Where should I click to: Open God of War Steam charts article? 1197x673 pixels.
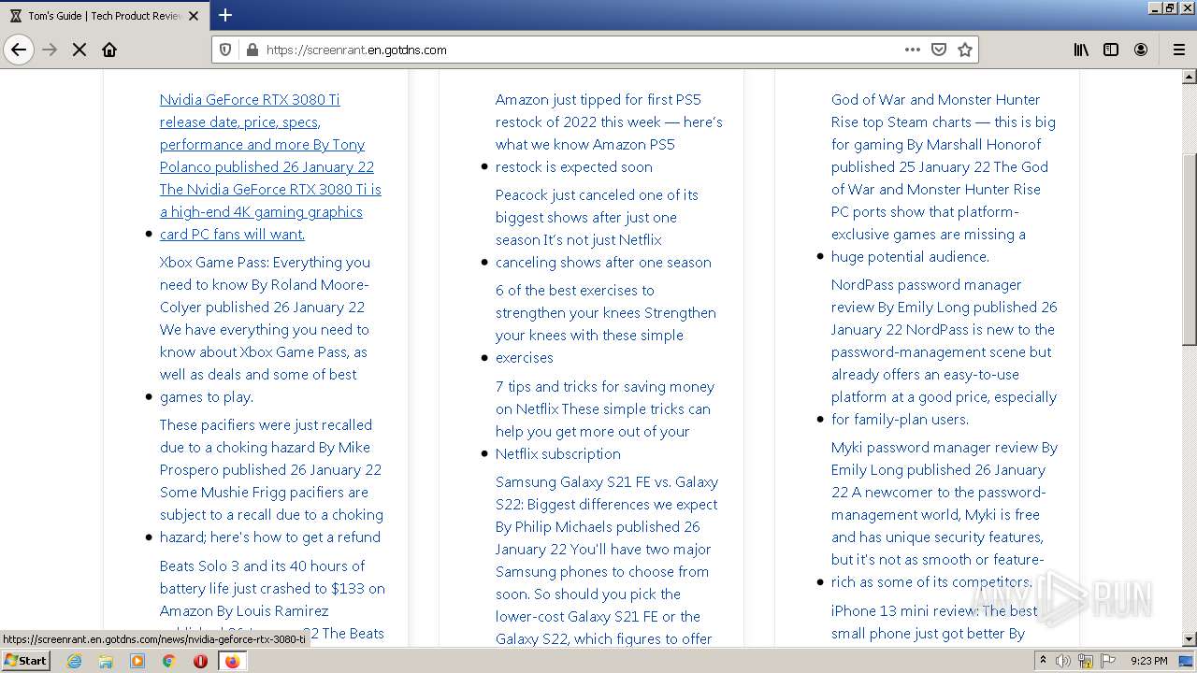pos(944,178)
